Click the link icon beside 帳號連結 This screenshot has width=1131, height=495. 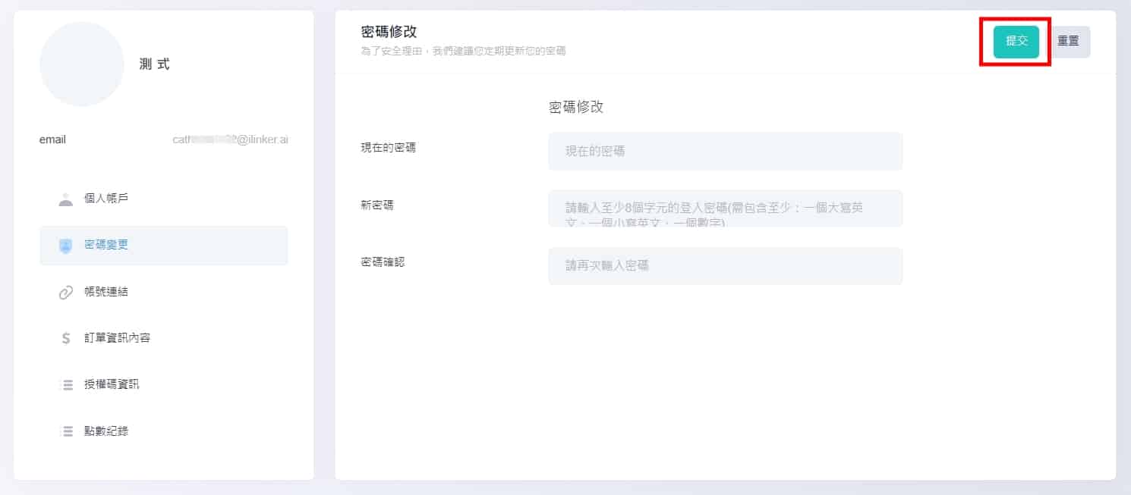click(67, 292)
